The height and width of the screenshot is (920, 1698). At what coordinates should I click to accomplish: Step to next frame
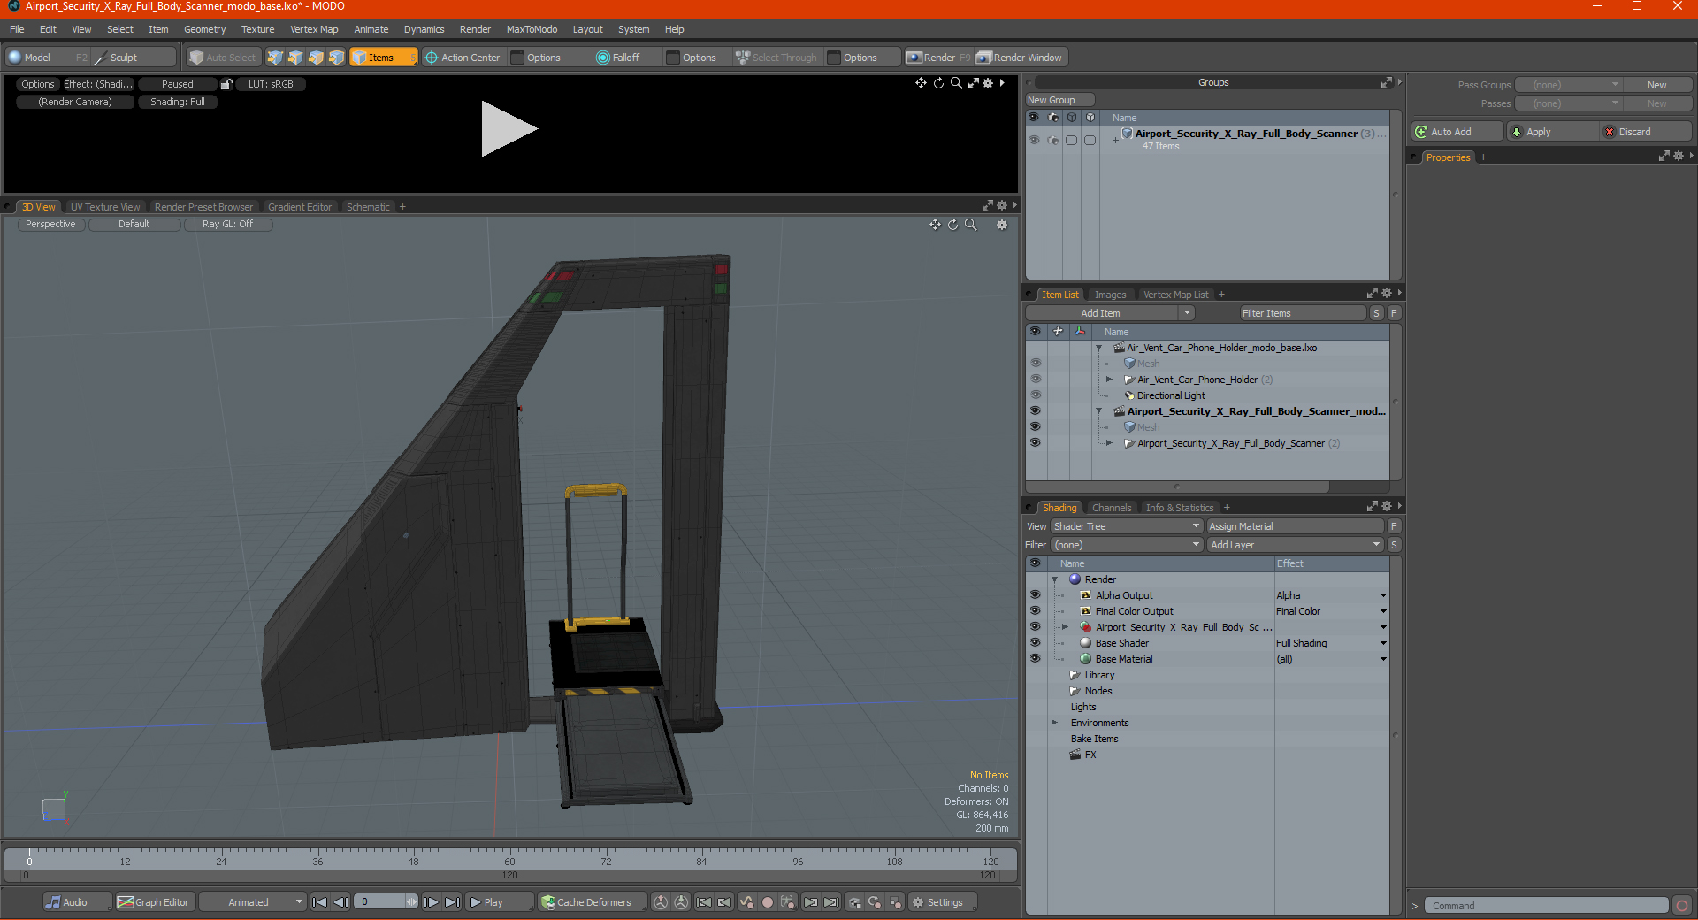(x=431, y=902)
